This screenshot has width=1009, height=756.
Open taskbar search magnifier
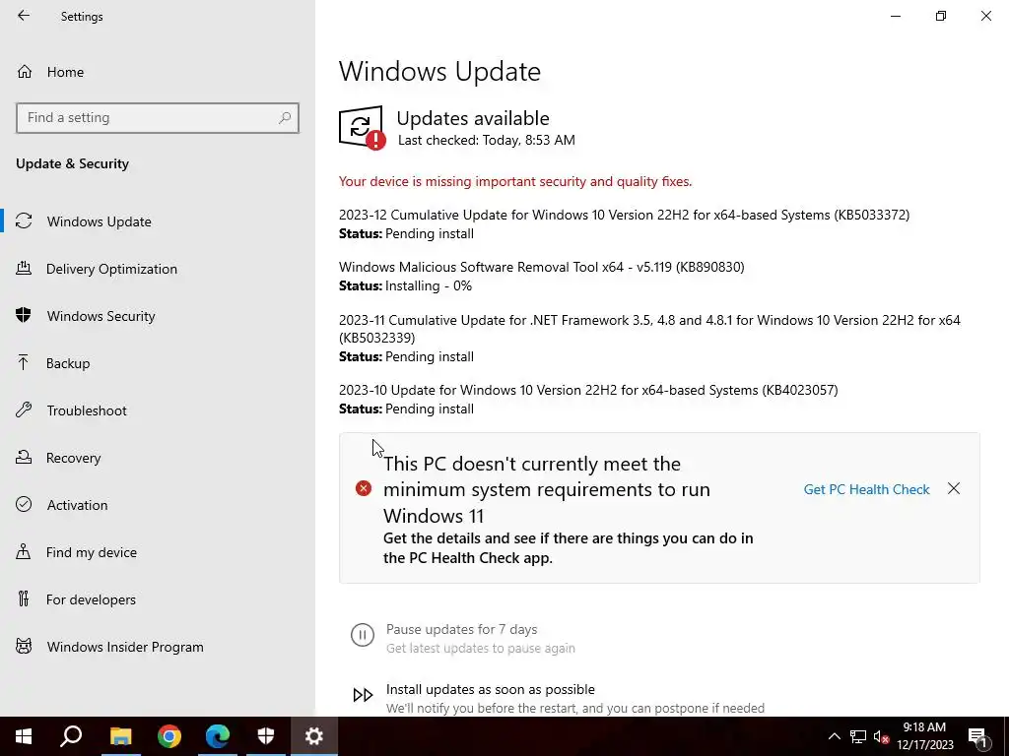coord(71,736)
